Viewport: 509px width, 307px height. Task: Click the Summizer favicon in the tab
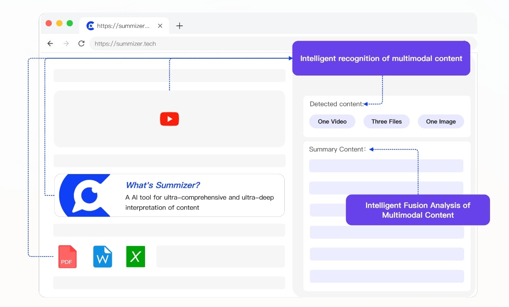coord(90,26)
